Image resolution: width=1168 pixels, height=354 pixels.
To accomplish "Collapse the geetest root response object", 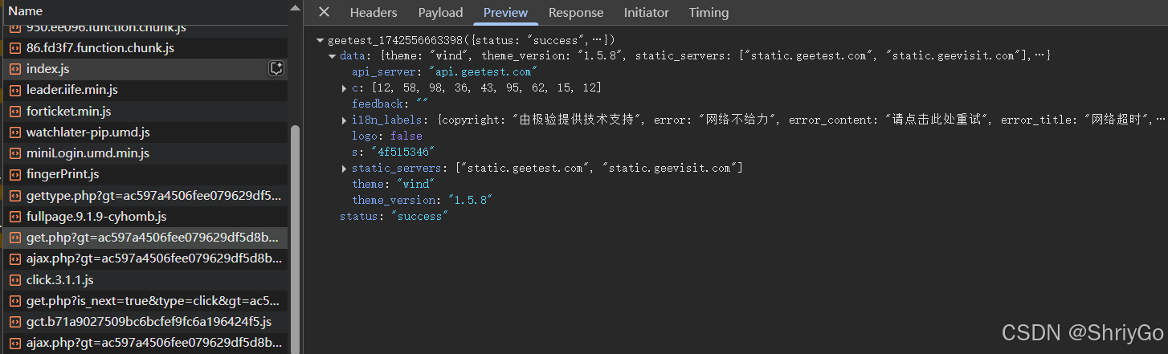I will tap(321, 40).
